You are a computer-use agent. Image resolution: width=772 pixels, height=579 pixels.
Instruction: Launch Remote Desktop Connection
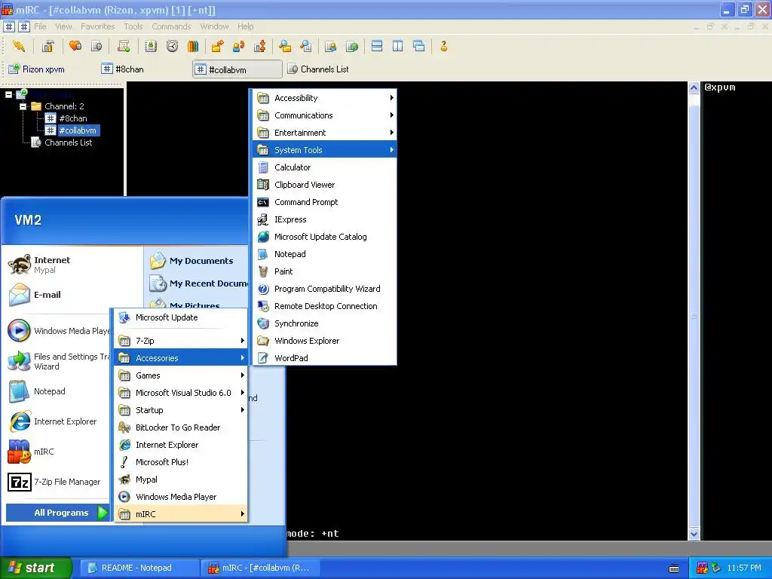[324, 306]
